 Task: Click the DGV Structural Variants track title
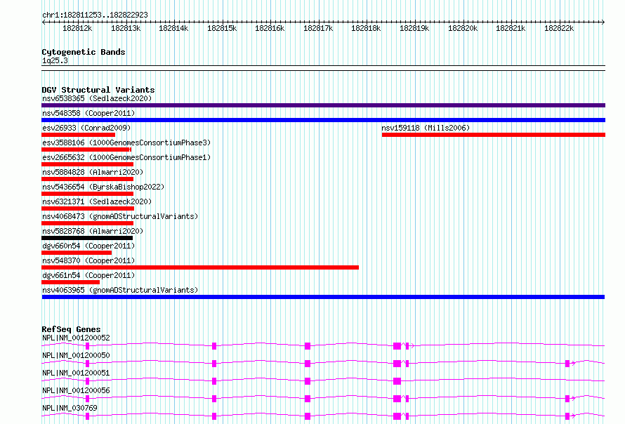(x=98, y=90)
